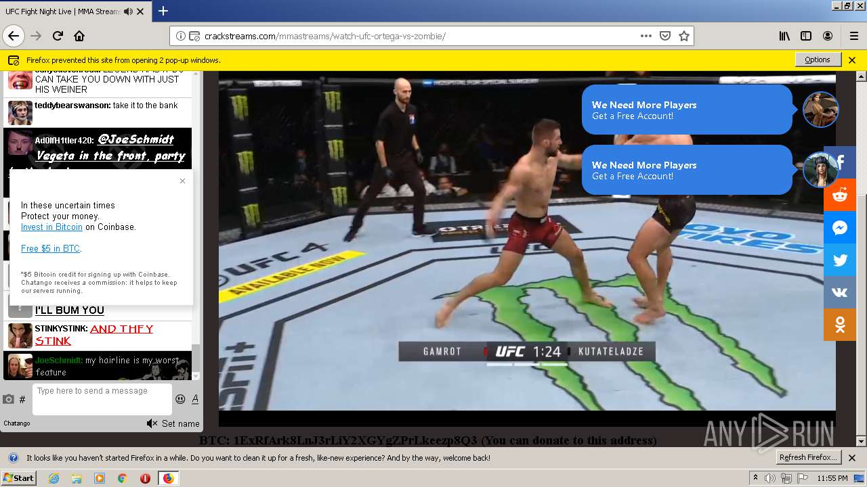Mute the UFC tab's audio icon
The image size is (867, 487).
coord(128,11)
